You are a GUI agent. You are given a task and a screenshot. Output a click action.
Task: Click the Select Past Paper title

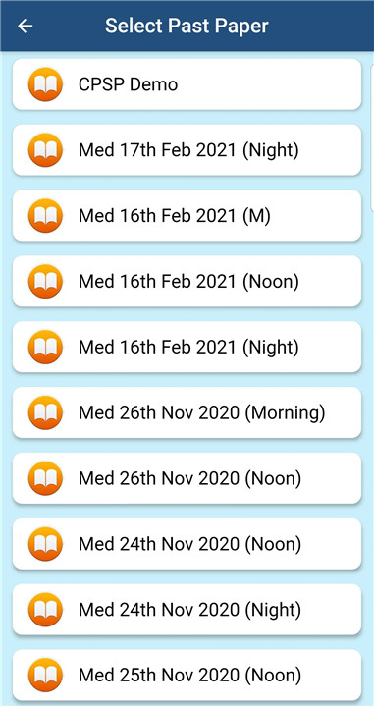187,26
